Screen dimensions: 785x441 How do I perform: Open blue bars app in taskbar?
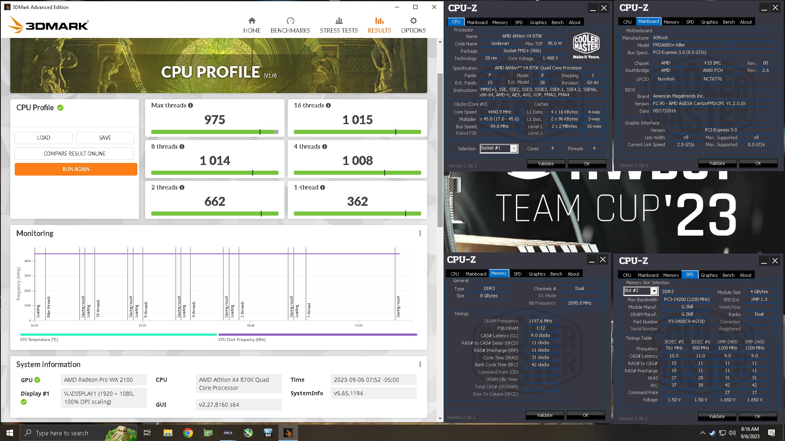tap(268, 433)
